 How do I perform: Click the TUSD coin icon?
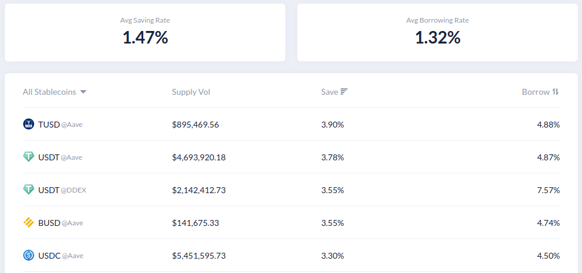(29, 124)
